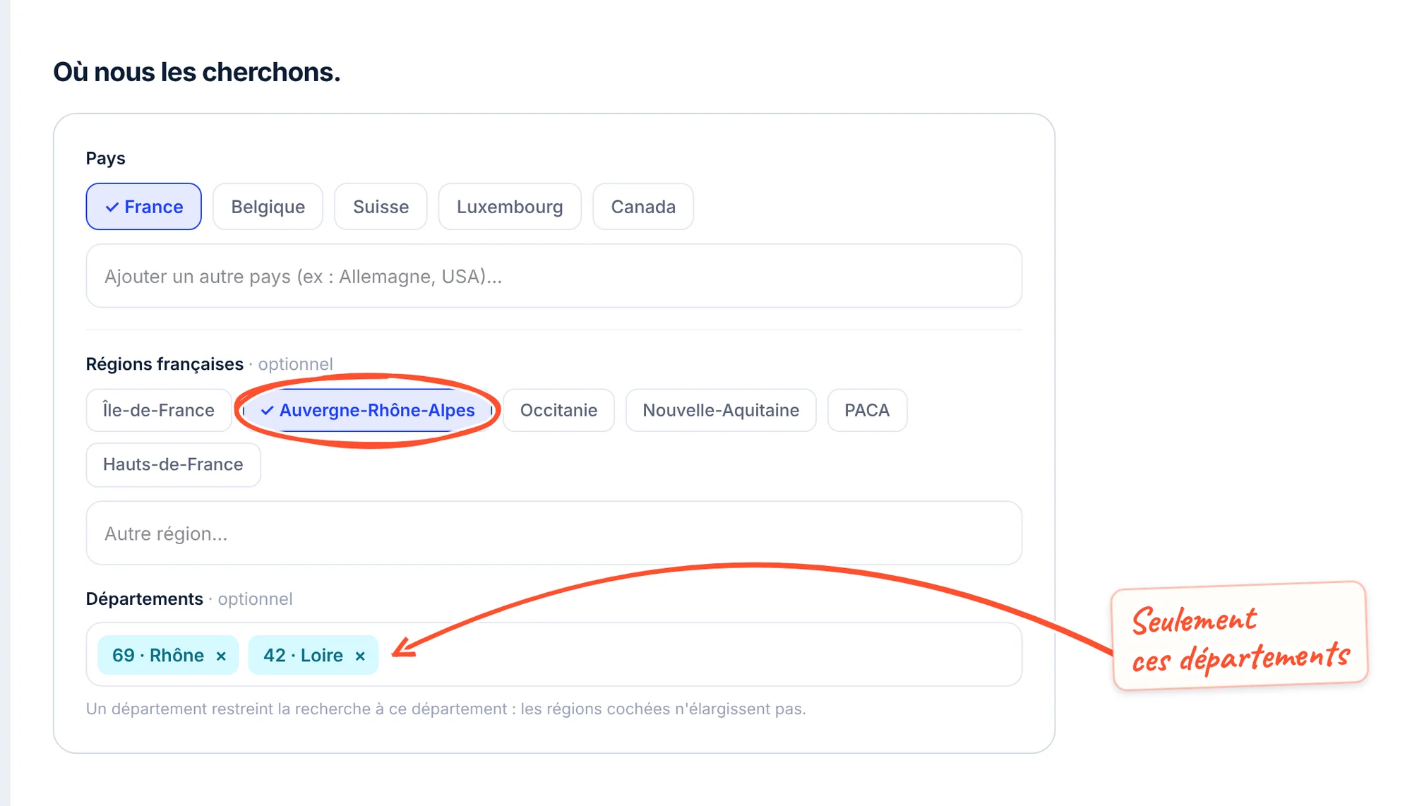Click the 'Pays' section label
Image resolution: width=1412 pixels, height=806 pixels.
[x=106, y=158]
